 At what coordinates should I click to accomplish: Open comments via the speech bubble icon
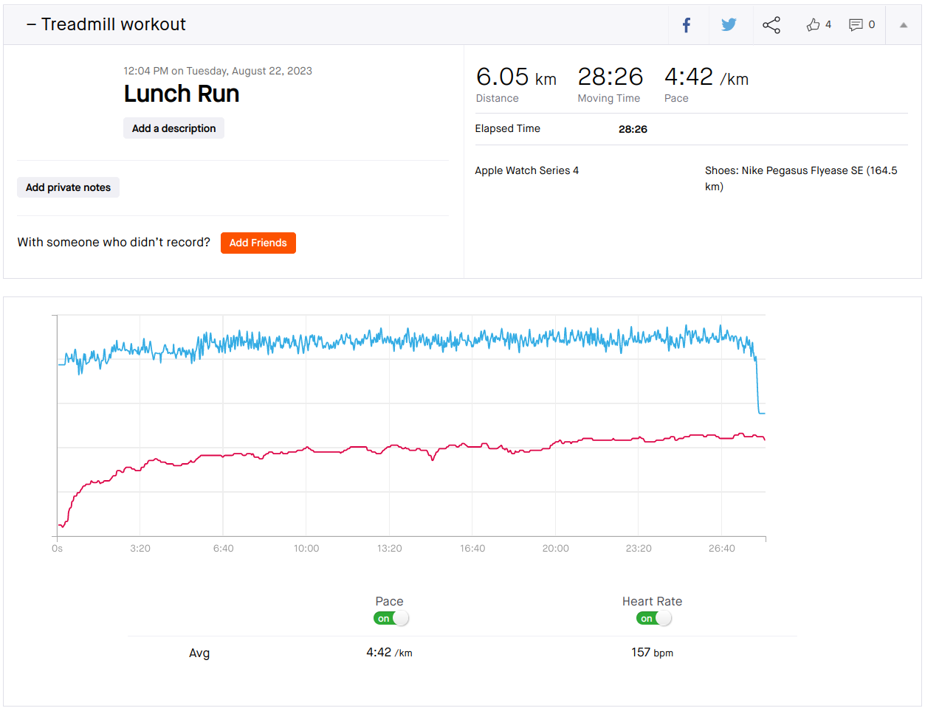coord(856,25)
